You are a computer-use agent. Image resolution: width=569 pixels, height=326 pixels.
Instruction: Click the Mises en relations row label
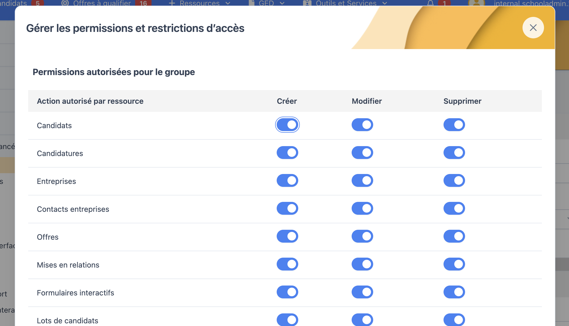click(x=68, y=265)
